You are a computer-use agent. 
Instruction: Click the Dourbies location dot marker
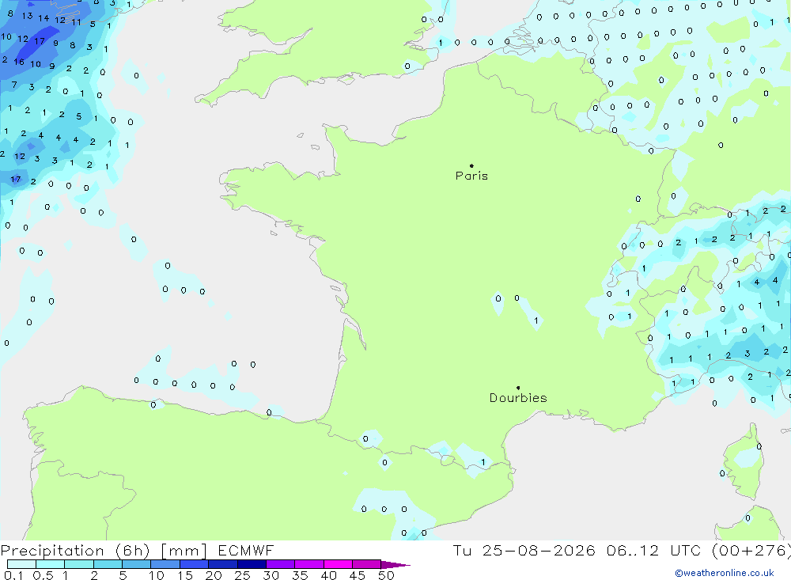[518, 388]
